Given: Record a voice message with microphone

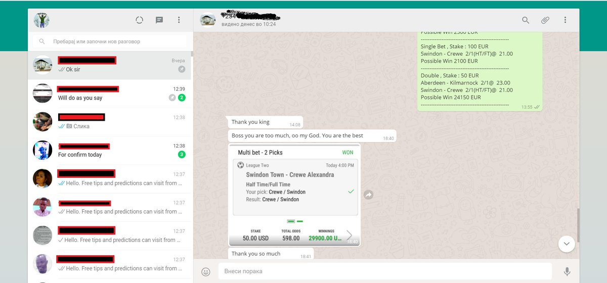Looking at the screenshot, I should (567, 271).
